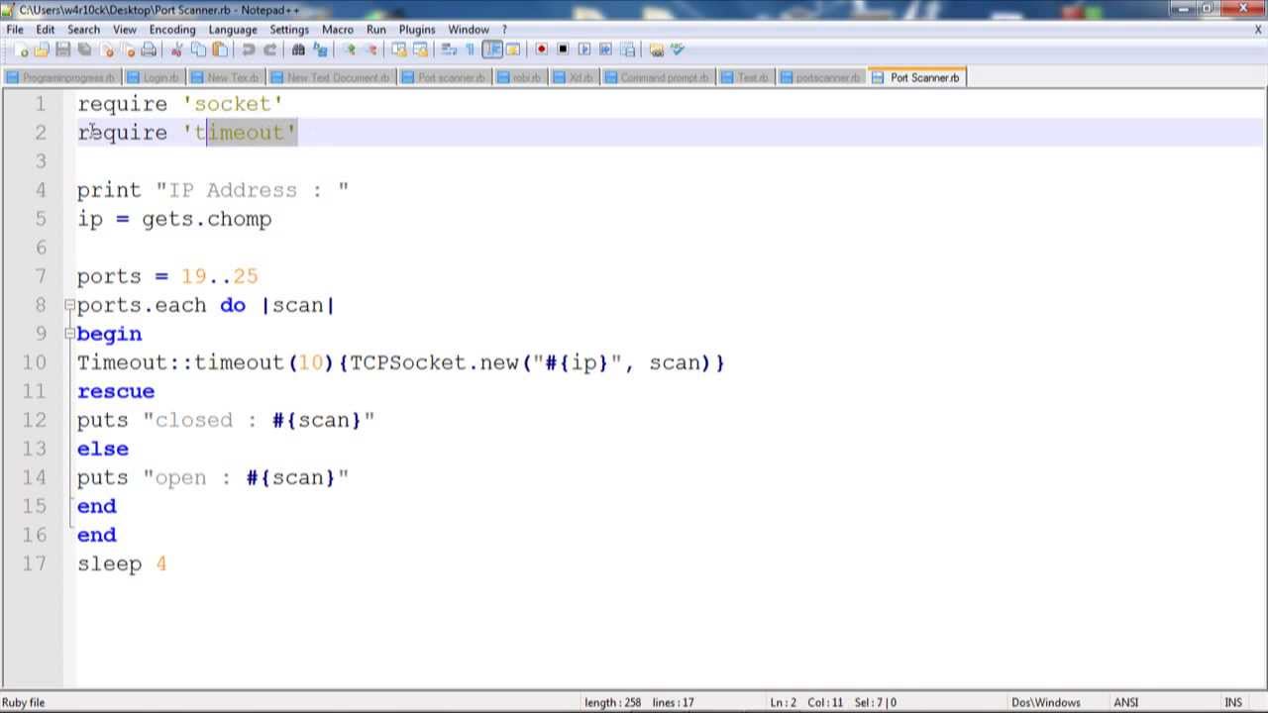
Task: Open the Macro menu
Action: 338,30
